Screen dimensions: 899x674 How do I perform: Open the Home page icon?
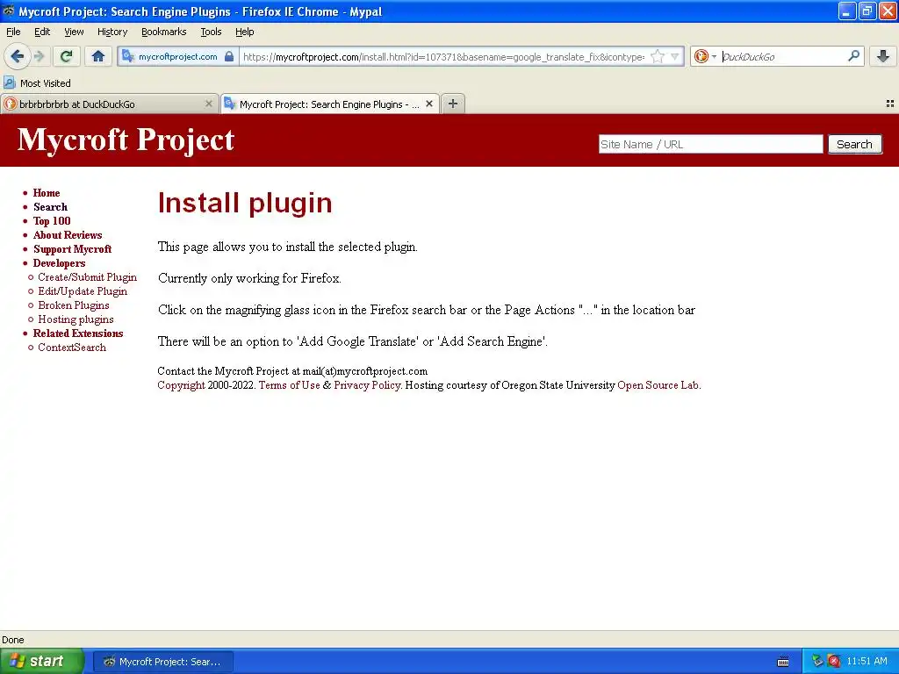tap(98, 56)
